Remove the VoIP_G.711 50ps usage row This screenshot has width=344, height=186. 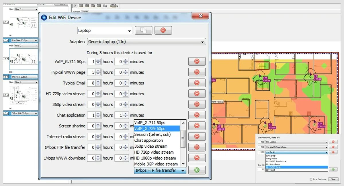click(x=197, y=61)
